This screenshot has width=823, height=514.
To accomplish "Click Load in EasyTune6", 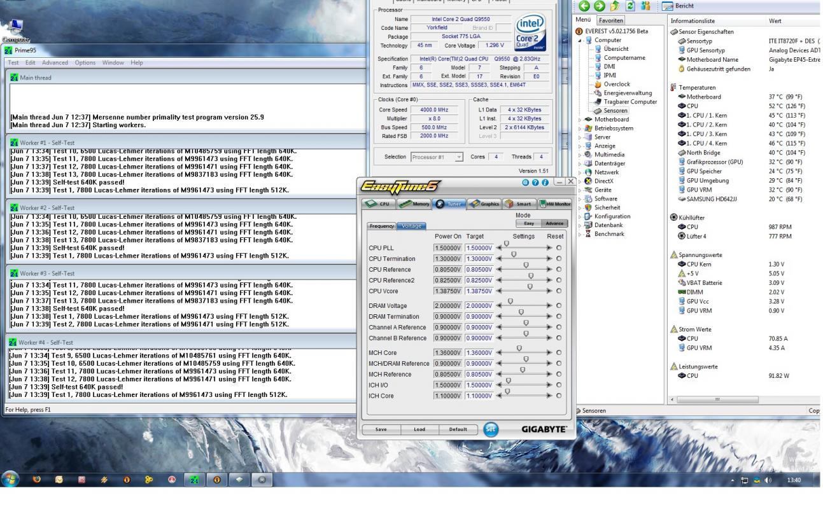I will pos(419,429).
